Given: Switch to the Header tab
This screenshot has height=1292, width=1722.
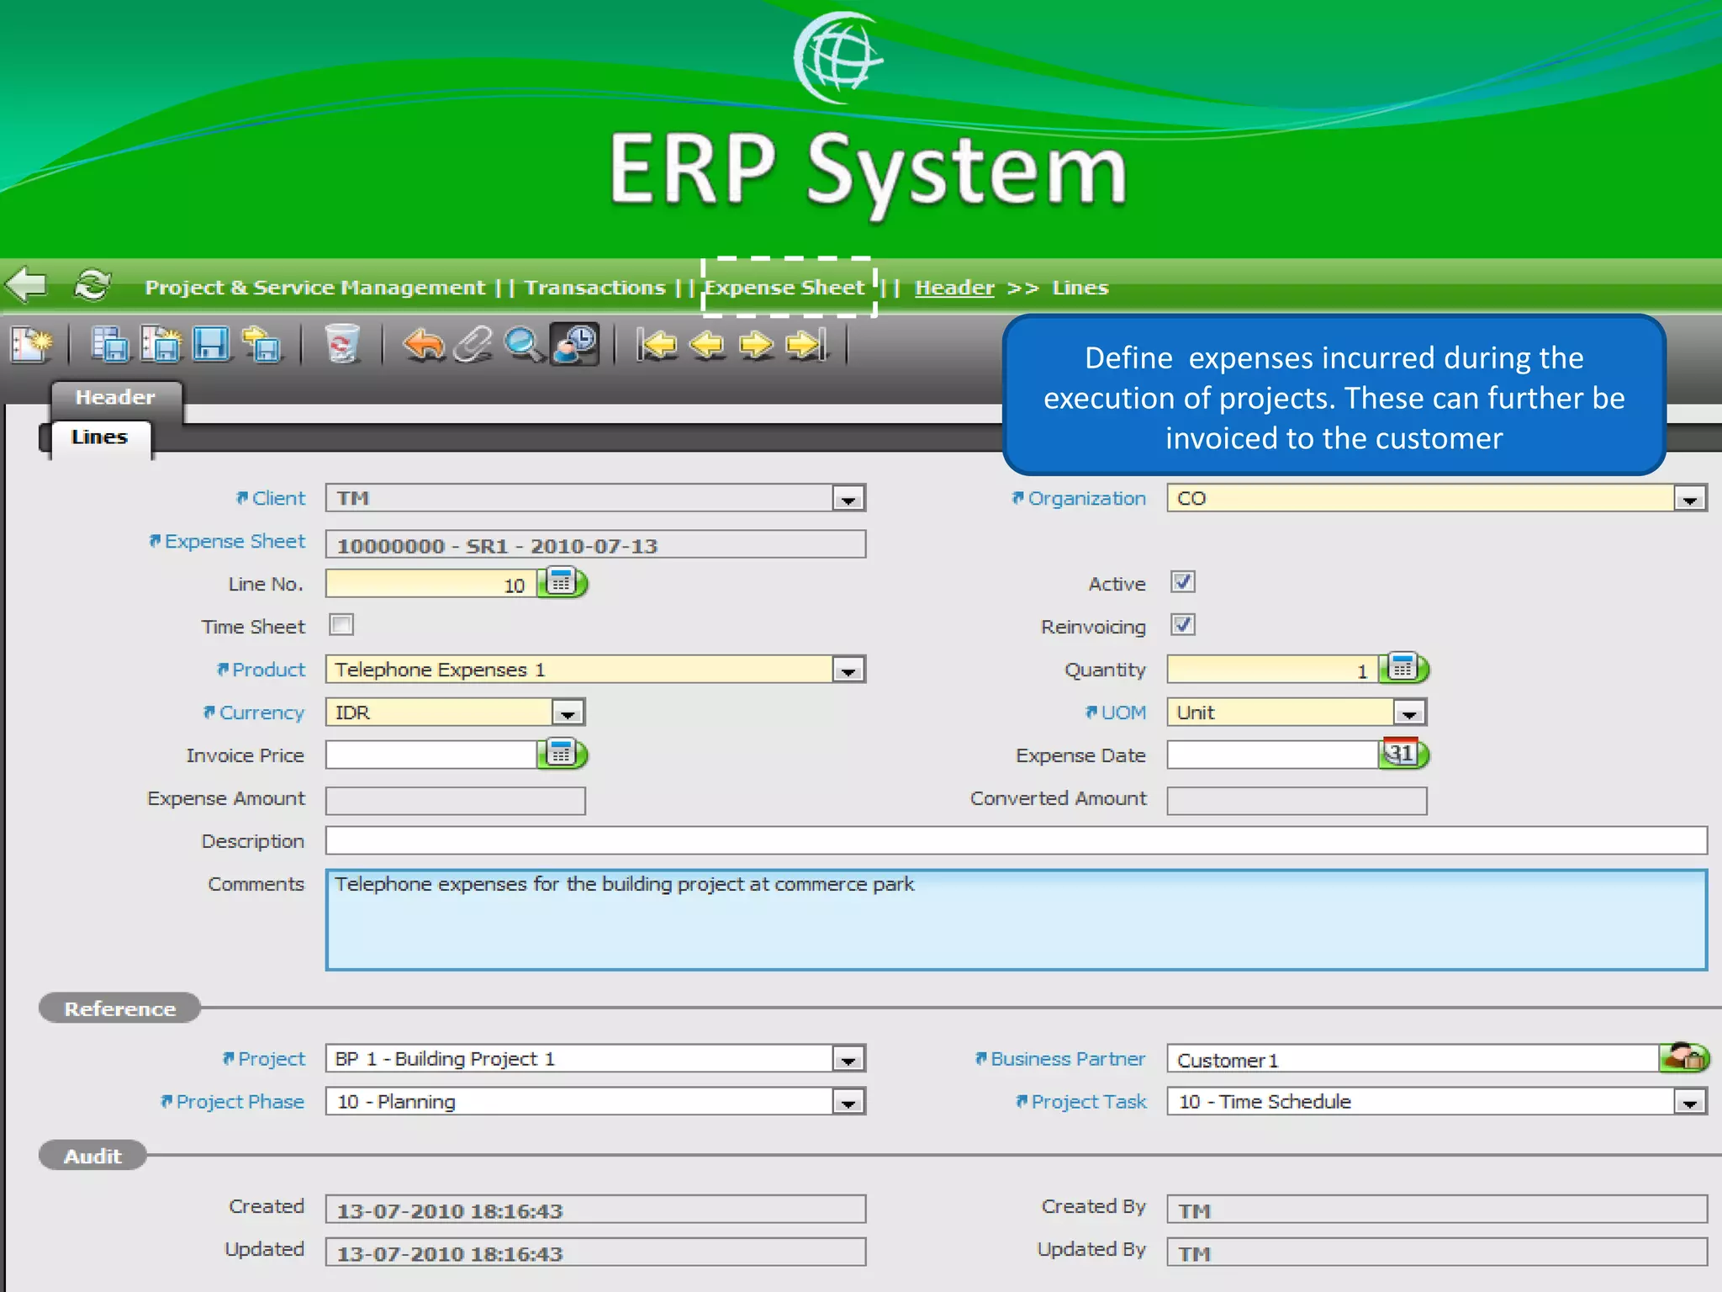Looking at the screenshot, I should click(x=116, y=397).
